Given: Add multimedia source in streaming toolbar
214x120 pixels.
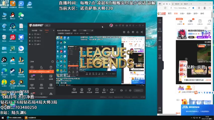Looking at the screenshot, I should (x=97, y=90).
